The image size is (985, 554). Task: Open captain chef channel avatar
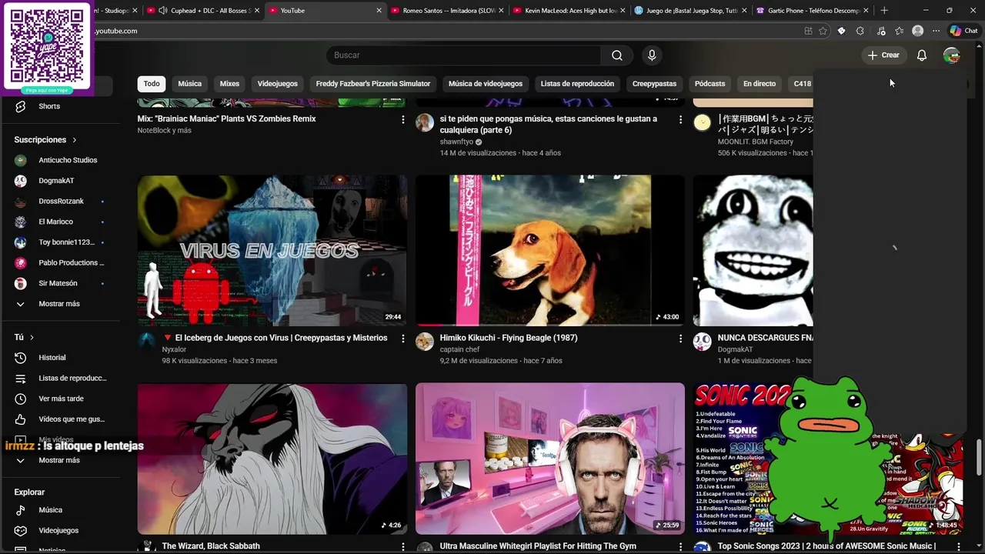[x=425, y=342]
